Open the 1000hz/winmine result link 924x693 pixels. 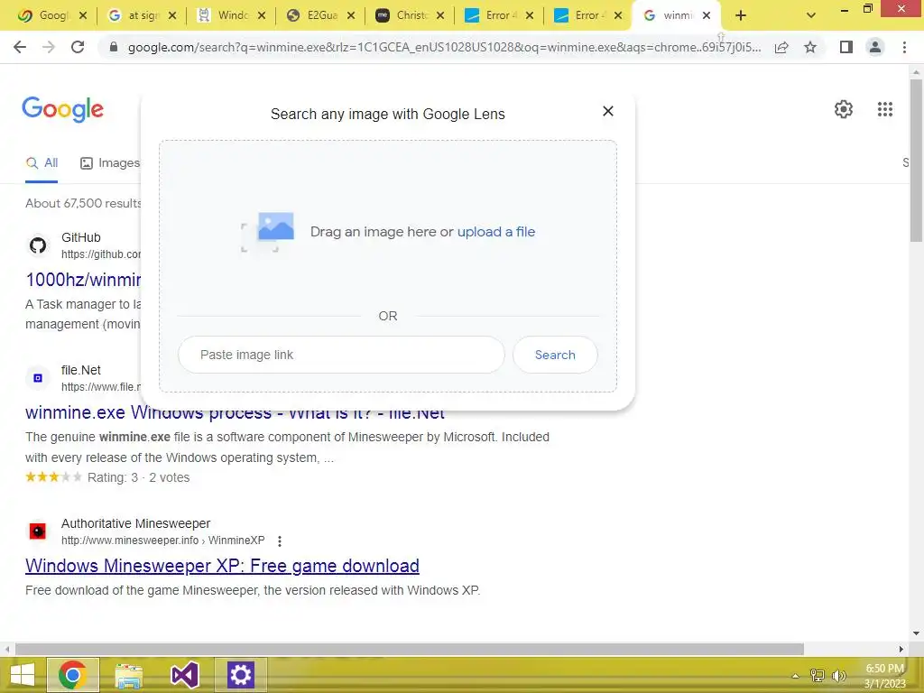83,280
